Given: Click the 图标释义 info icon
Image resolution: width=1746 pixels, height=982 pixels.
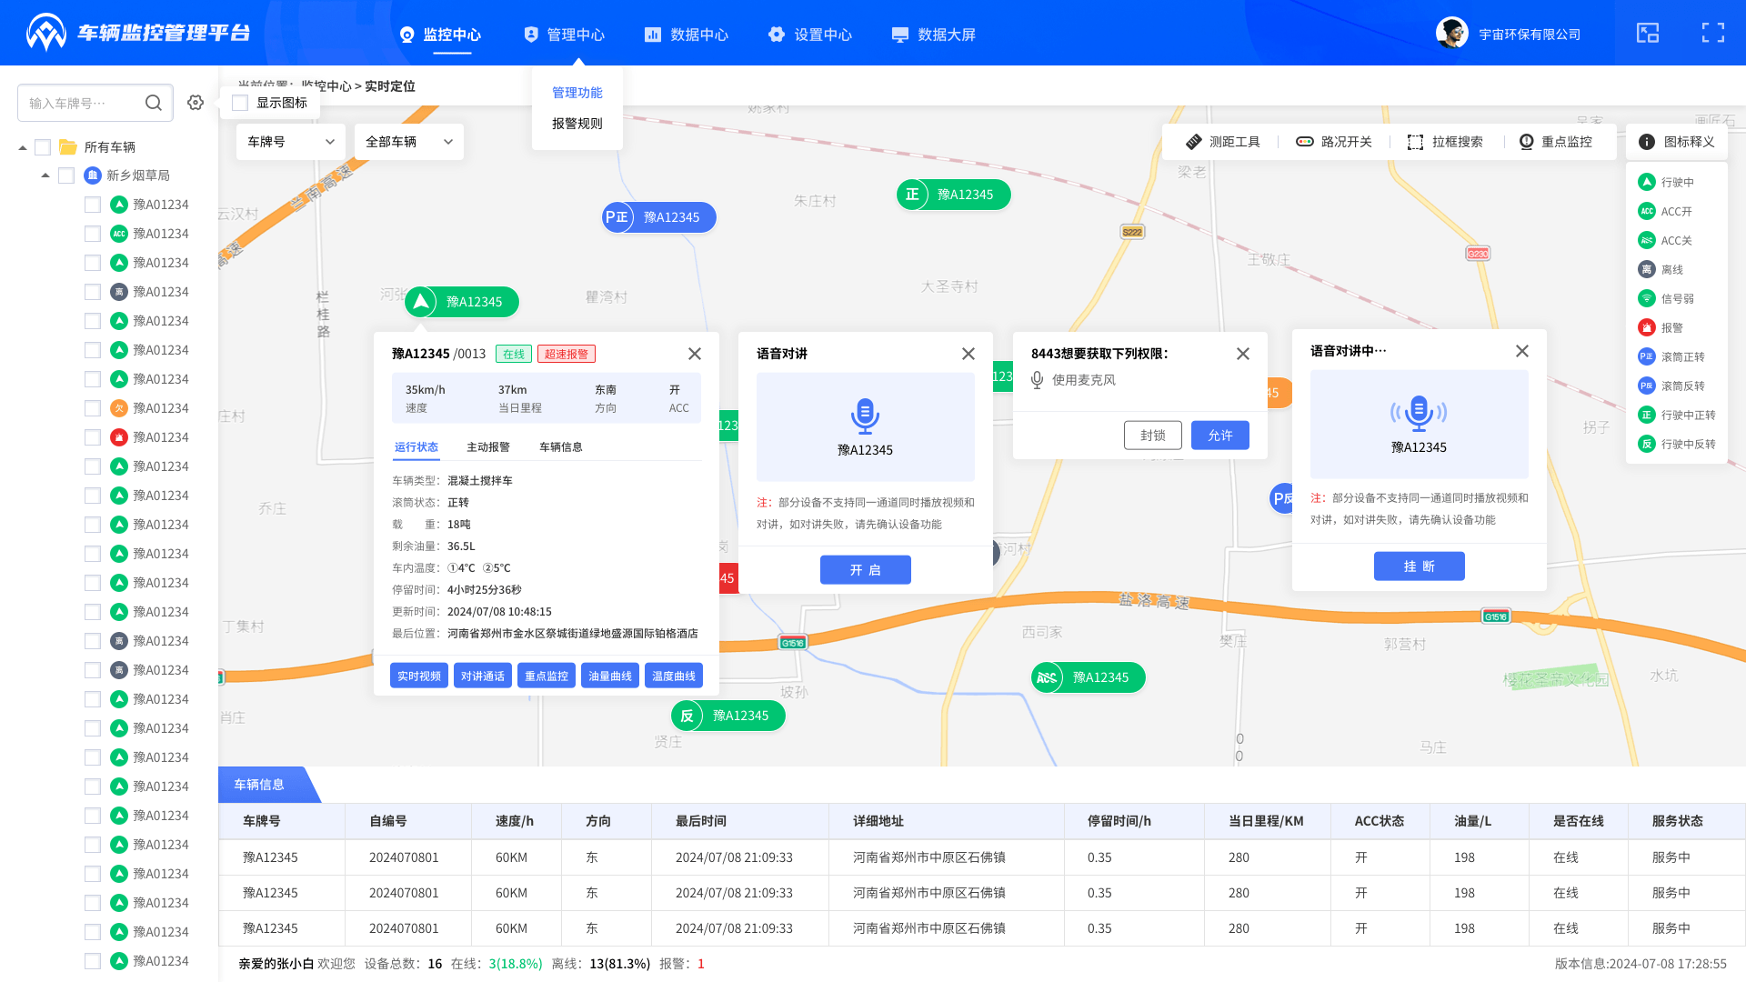Looking at the screenshot, I should [x=1647, y=142].
